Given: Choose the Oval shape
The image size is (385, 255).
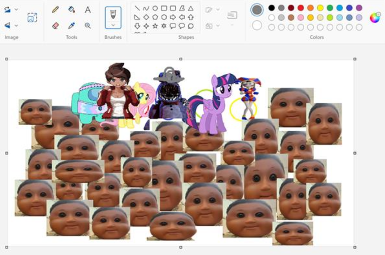Looking at the screenshot, I should click(155, 8).
